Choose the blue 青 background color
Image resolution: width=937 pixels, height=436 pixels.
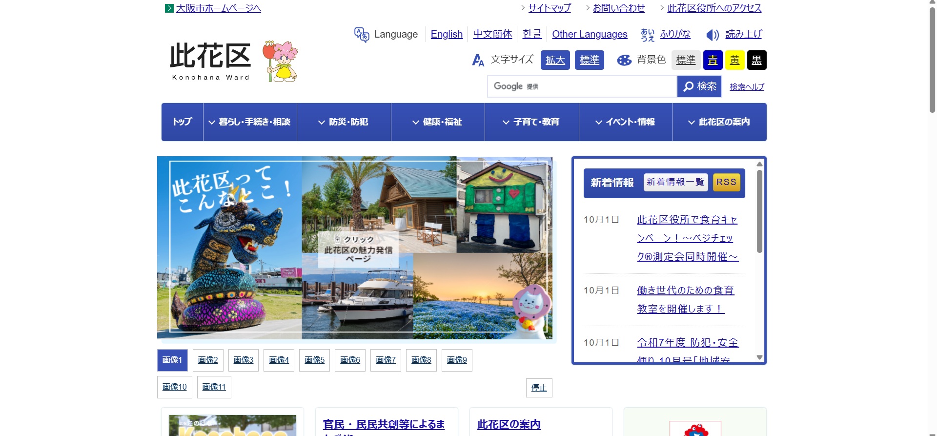[x=713, y=60]
